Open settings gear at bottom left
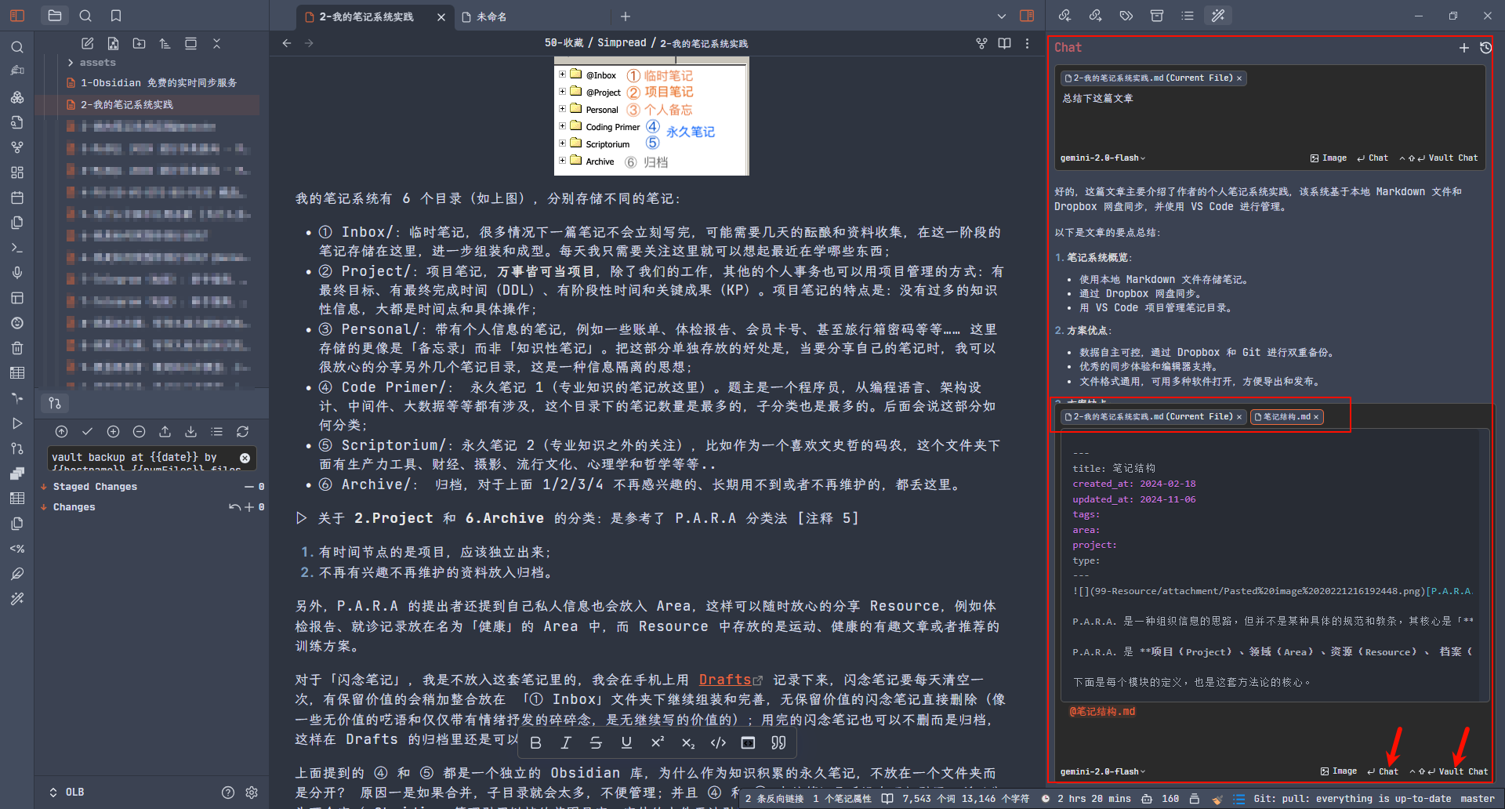This screenshot has width=1505, height=809. coord(252,793)
